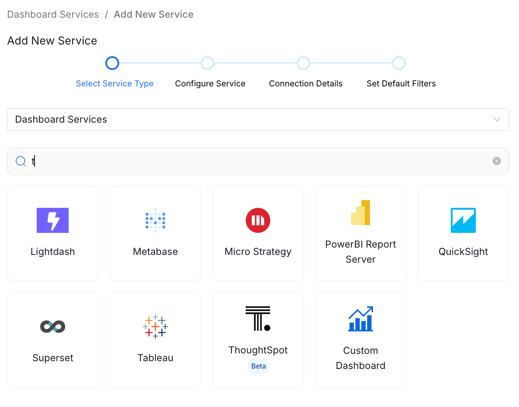Clear the search field text
This screenshot has height=407, width=519.
coord(497,161)
